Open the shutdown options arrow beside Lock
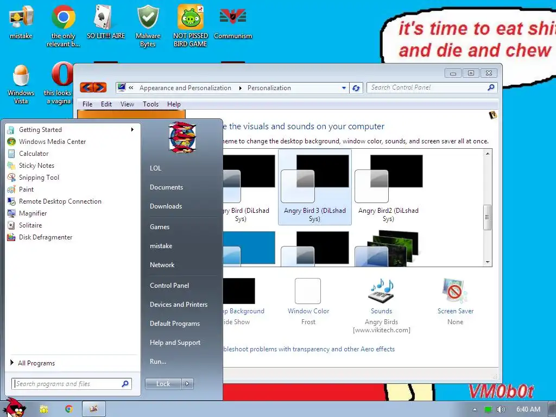The image size is (556, 417). [x=187, y=384]
